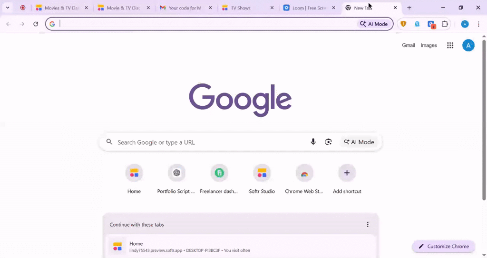Open the Chrome Web St... shortcut

[304, 179]
